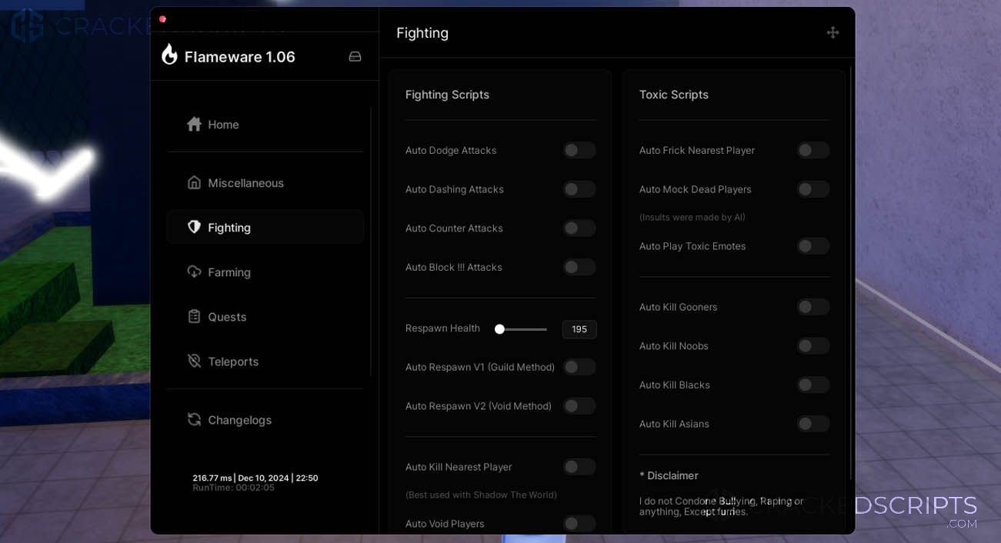The width and height of the screenshot is (1001, 543).
Task: Click the Flameware 1.06 title text
Action: pyautogui.click(x=240, y=57)
